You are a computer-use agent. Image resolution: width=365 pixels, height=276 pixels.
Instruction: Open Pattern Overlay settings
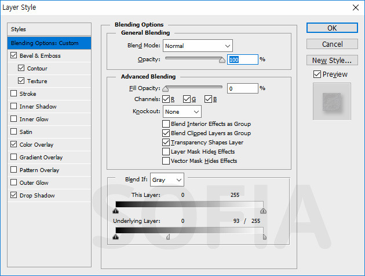39,170
